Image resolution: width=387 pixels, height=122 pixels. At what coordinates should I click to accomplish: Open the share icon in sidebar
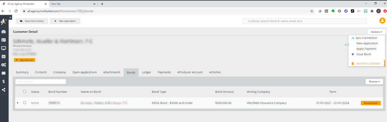click(4, 90)
